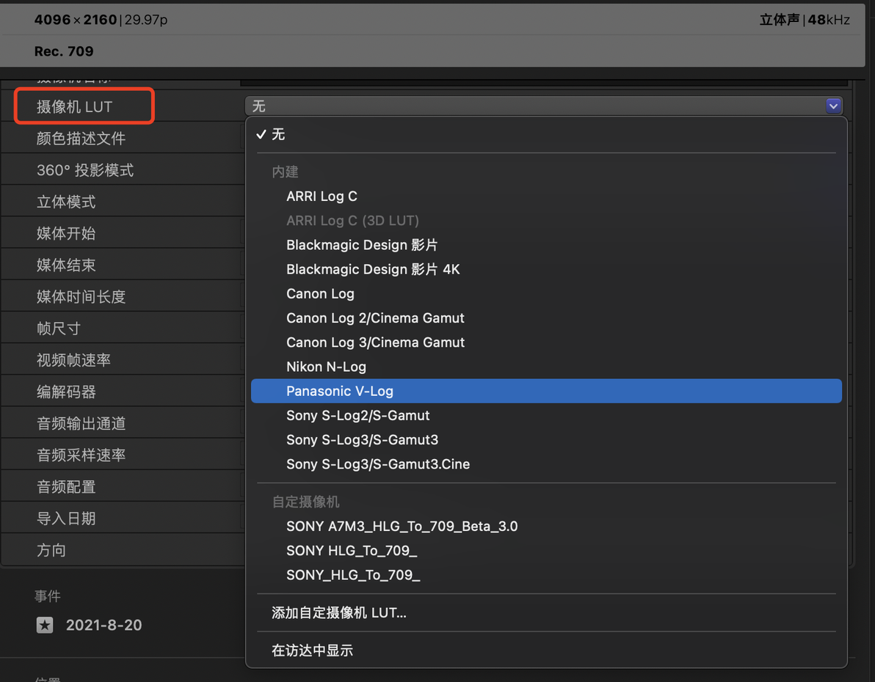Select Canon Log 3/Cinema Gamut
Image resolution: width=875 pixels, height=682 pixels.
point(546,342)
